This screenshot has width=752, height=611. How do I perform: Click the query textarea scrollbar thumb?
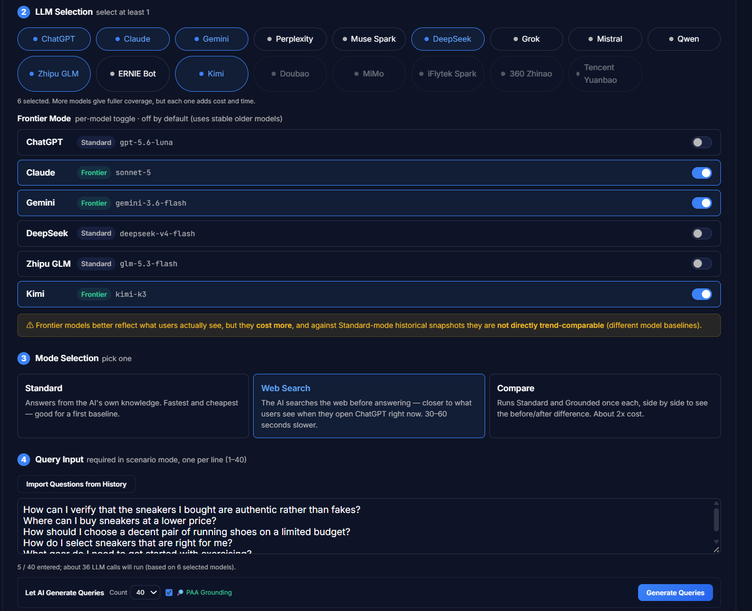[716, 519]
